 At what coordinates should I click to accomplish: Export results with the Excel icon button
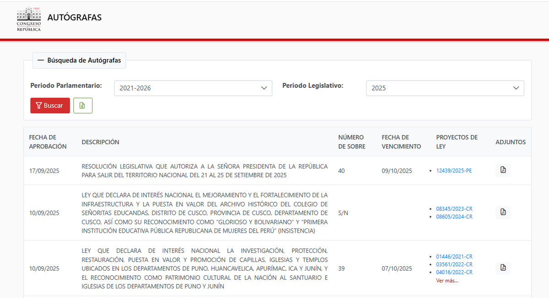[83, 105]
